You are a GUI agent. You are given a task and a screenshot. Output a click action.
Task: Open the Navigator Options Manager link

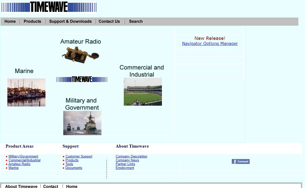[210, 43]
